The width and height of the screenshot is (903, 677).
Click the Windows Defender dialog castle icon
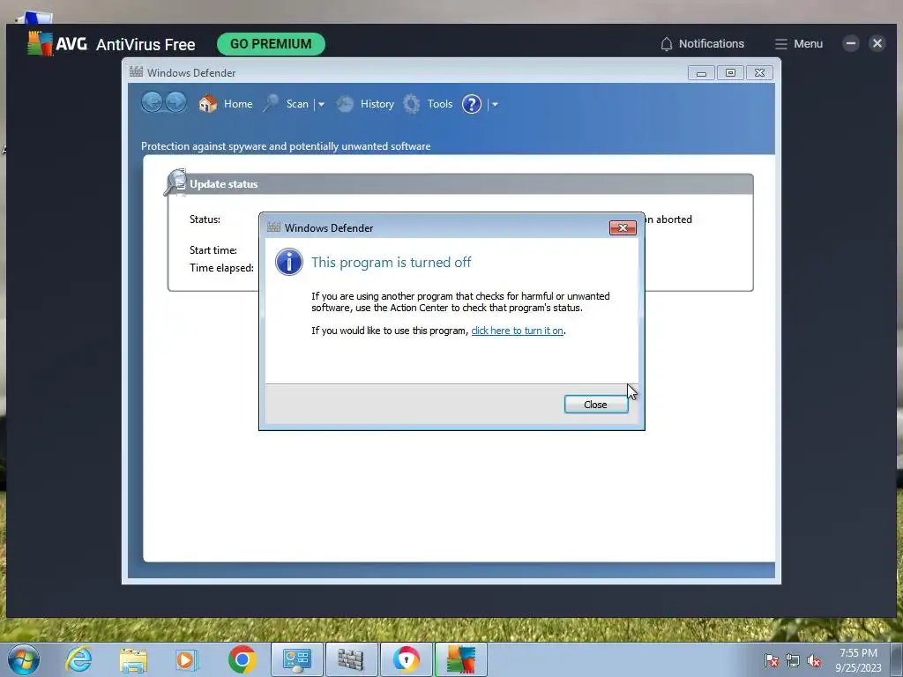coord(273,227)
